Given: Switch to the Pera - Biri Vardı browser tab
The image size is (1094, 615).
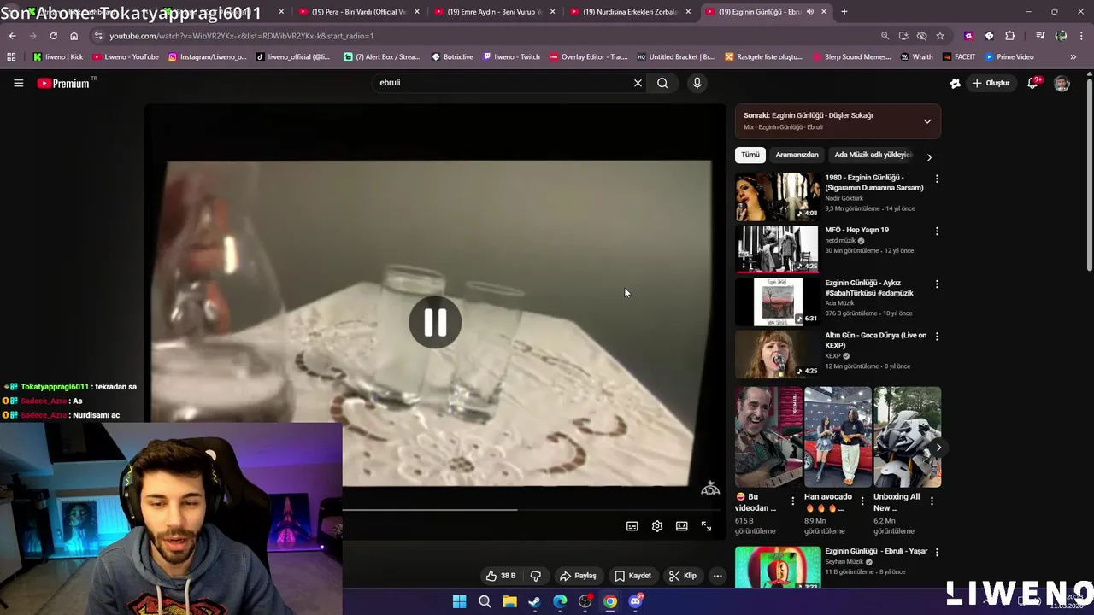Looking at the screenshot, I should (359, 12).
